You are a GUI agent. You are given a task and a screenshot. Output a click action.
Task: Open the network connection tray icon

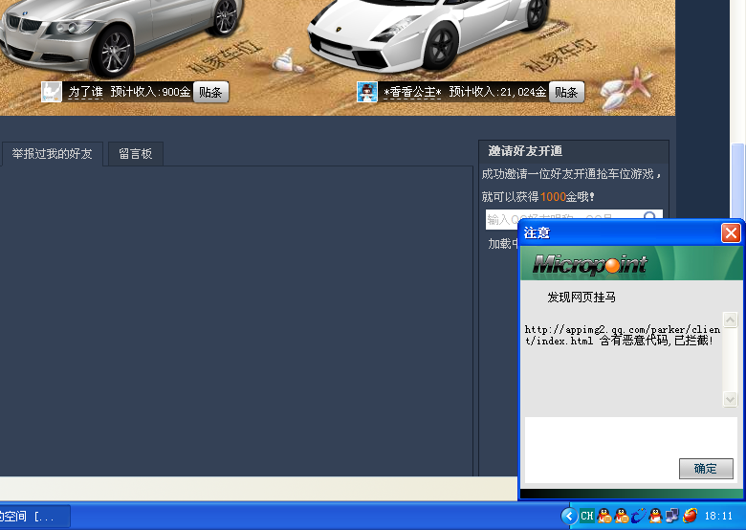coord(672,516)
